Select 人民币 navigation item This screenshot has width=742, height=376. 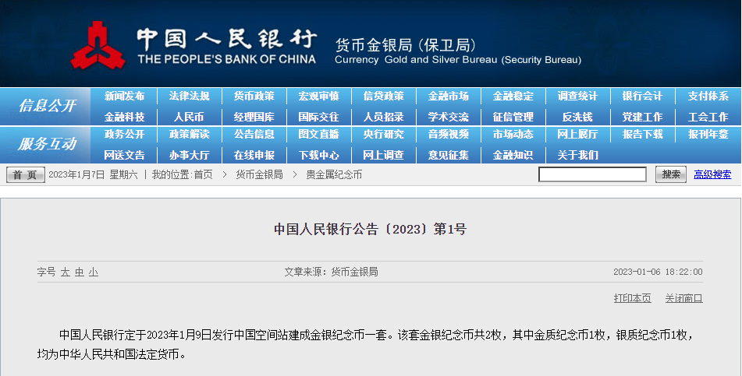tap(189, 117)
